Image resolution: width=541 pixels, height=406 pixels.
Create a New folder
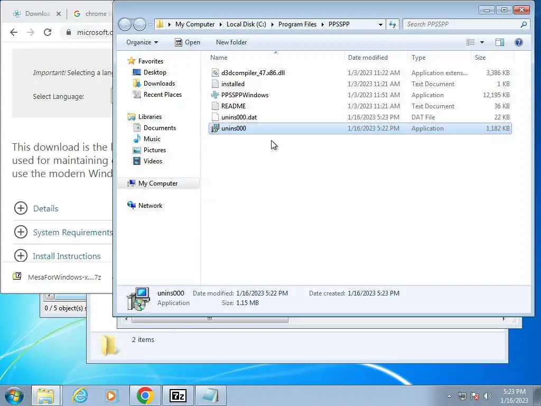tap(231, 42)
